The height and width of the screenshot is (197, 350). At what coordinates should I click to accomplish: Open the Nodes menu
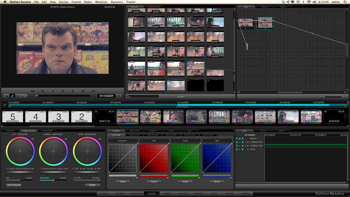(x=88, y=2)
